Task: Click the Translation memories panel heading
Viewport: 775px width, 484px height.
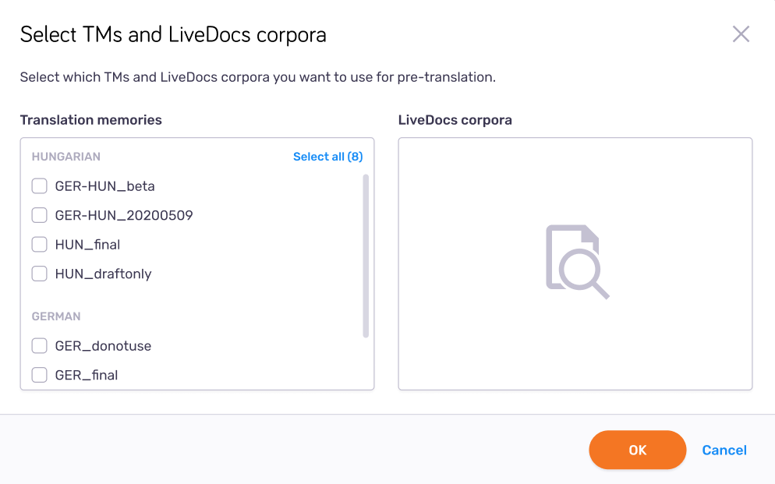Action: pos(90,119)
